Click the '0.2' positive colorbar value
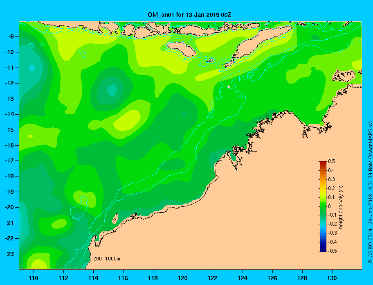This screenshot has width=373, height=285. click(x=331, y=188)
